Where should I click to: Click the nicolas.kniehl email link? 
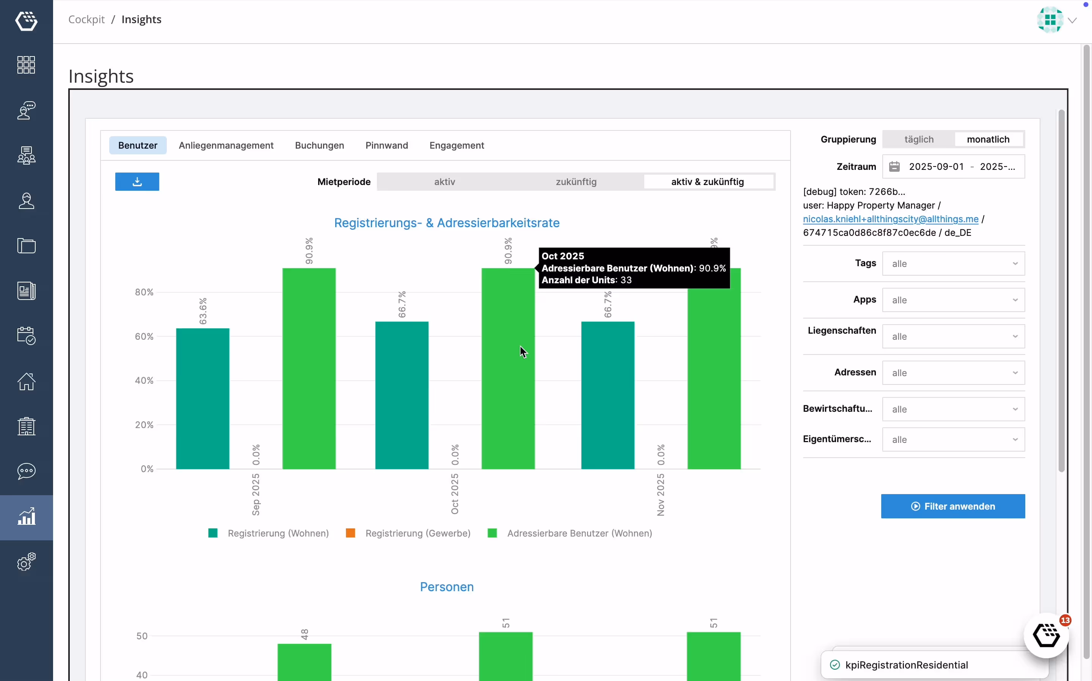pyautogui.click(x=890, y=219)
